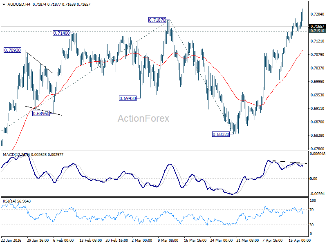327x245 pixels.
Task: Click the MACD -0.00394 scale value
Action: 317,194
